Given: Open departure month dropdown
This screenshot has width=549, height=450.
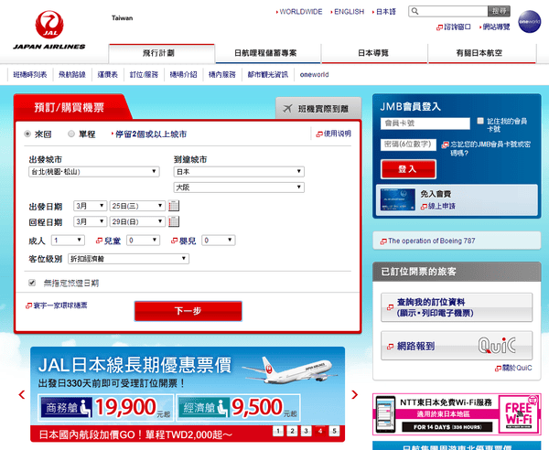Looking at the screenshot, I should click(x=90, y=206).
